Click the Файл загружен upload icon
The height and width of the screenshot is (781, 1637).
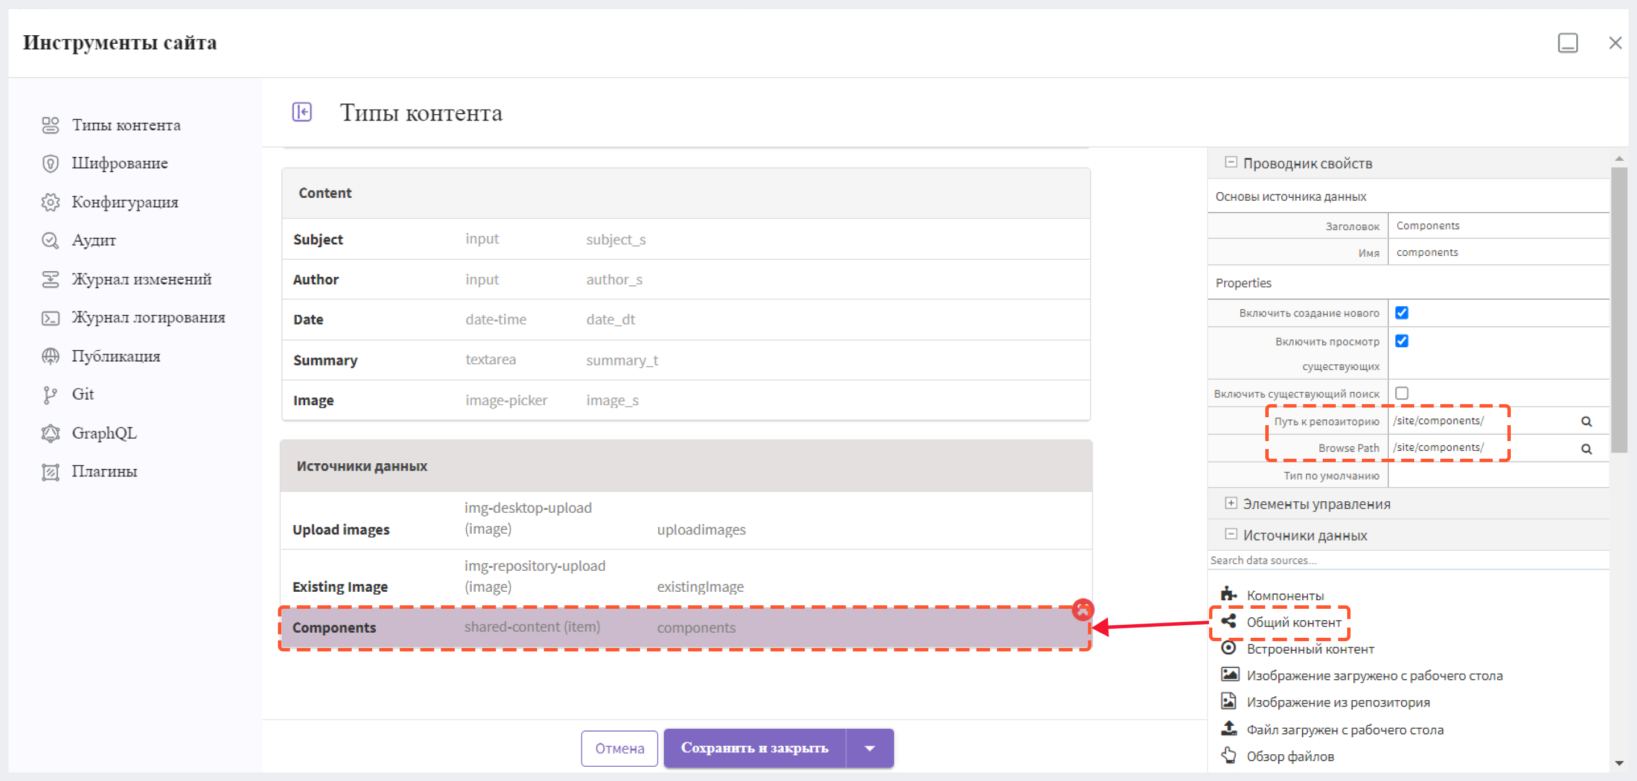[x=1229, y=728]
